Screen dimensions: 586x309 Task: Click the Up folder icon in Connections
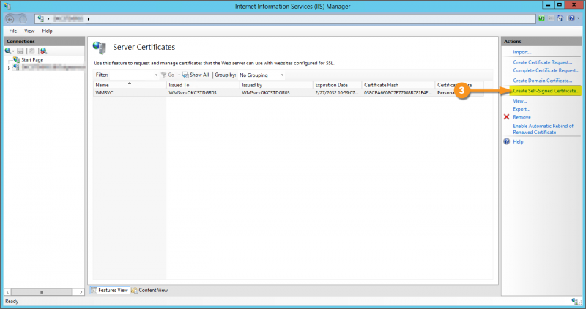pyautogui.click(x=31, y=51)
